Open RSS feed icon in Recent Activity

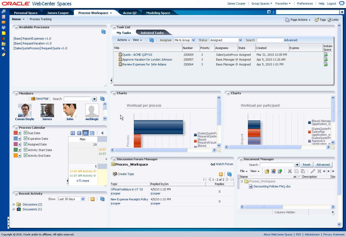click(x=92, y=199)
